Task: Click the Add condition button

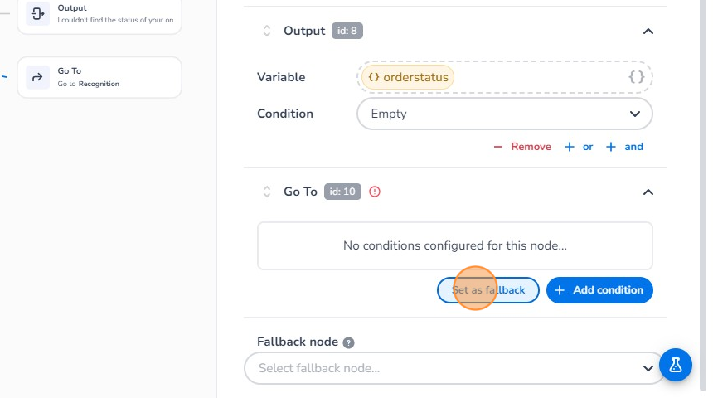Action: coord(599,290)
